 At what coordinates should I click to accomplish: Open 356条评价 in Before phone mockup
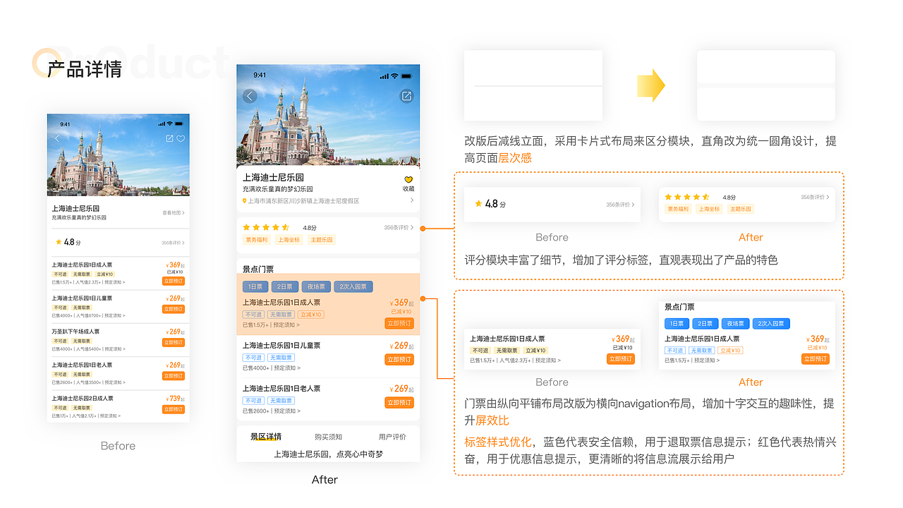pos(173,243)
